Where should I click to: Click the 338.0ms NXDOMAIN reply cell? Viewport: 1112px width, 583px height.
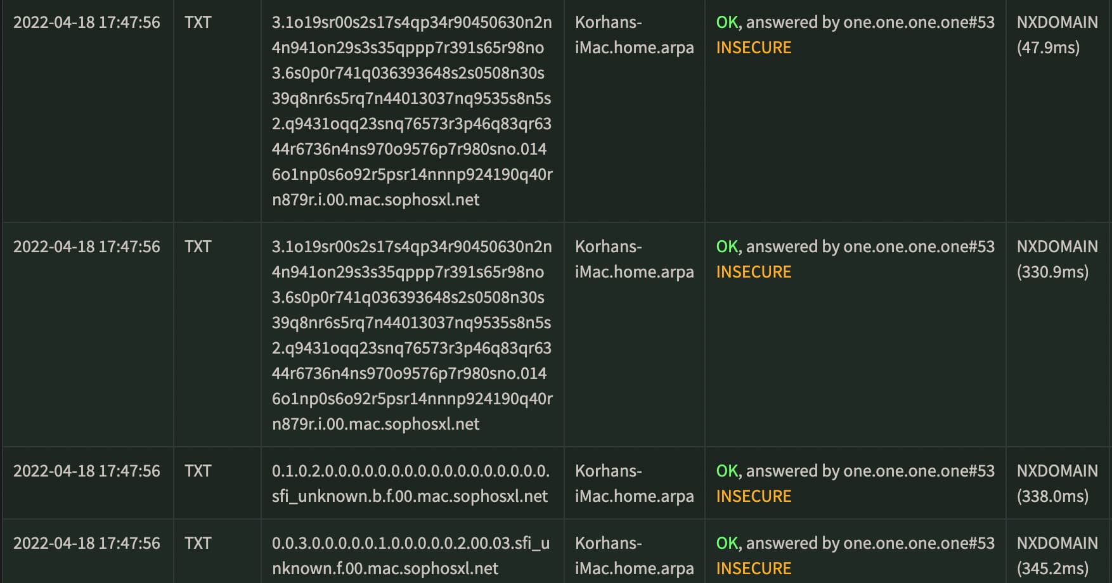(x=1057, y=484)
